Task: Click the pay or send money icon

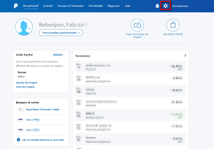Action: (137, 25)
